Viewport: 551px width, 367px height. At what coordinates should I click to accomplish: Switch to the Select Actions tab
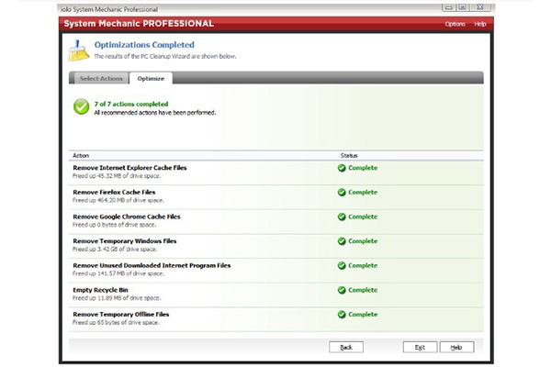pos(101,78)
